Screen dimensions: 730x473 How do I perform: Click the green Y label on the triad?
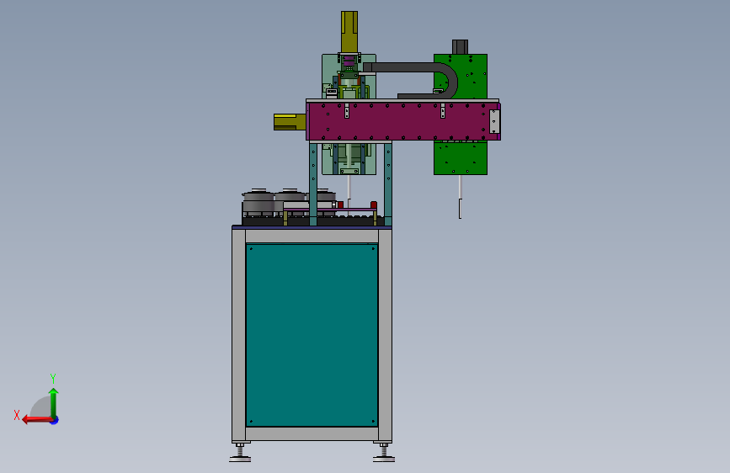point(53,378)
